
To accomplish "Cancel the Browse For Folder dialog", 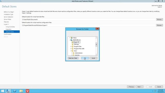I will click(x=93, y=58).
